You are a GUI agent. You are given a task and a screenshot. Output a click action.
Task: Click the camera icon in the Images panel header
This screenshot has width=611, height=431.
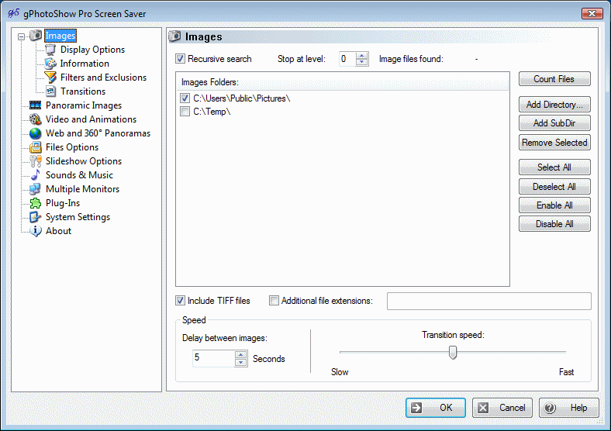pos(174,36)
